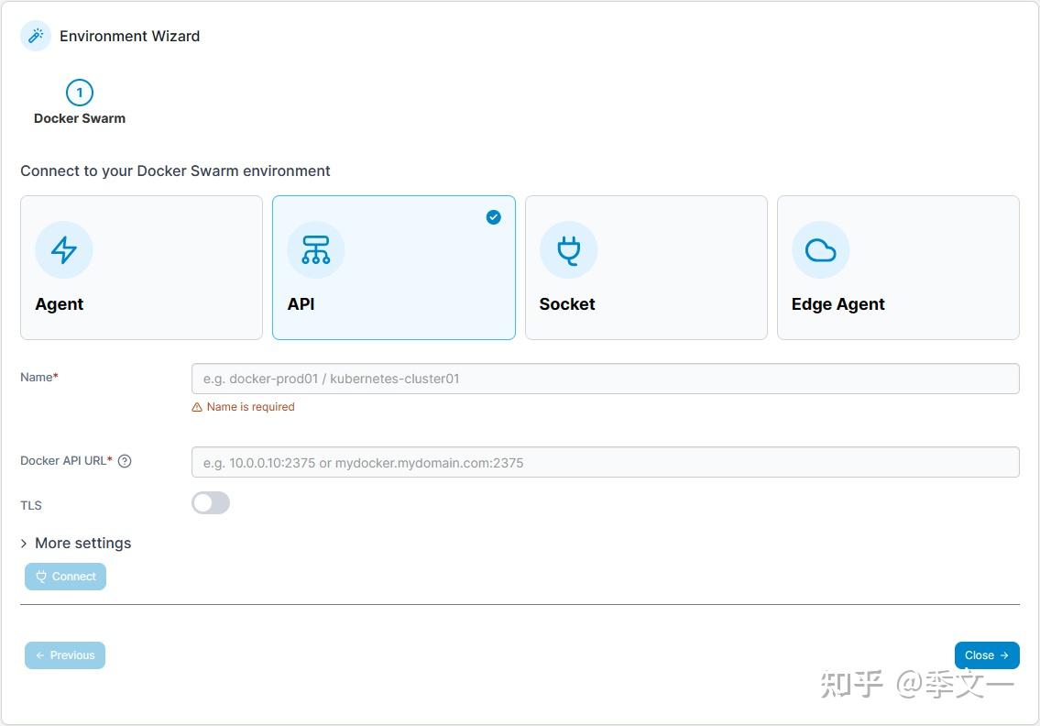This screenshot has width=1040, height=726.
Task: Click the checkmark badge on the API card
Action: [x=493, y=217]
